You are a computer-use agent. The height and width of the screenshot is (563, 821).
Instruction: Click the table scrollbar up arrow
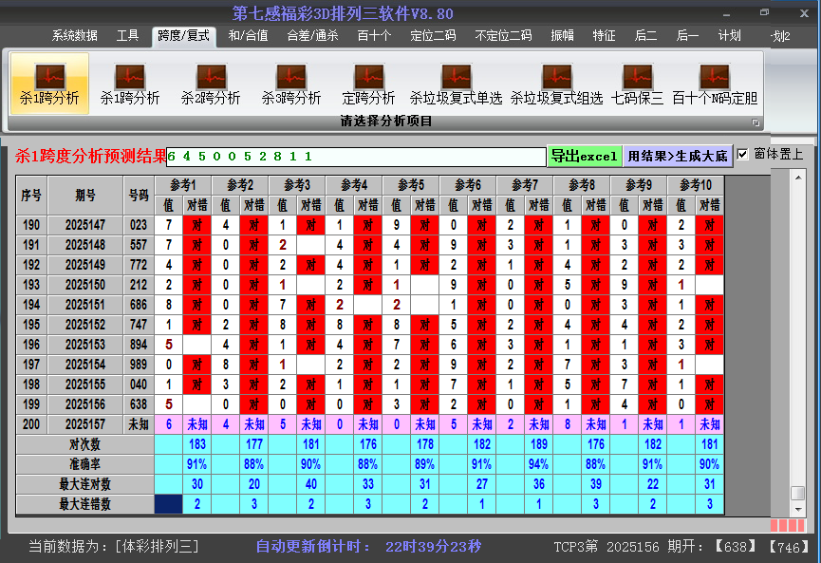[798, 178]
